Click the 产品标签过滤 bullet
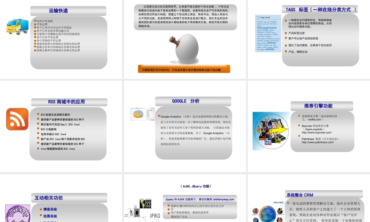The image size is (370, 222). click(296, 33)
